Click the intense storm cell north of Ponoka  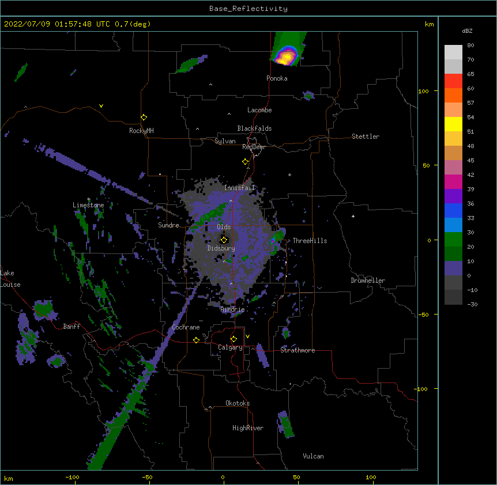tap(287, 56)
